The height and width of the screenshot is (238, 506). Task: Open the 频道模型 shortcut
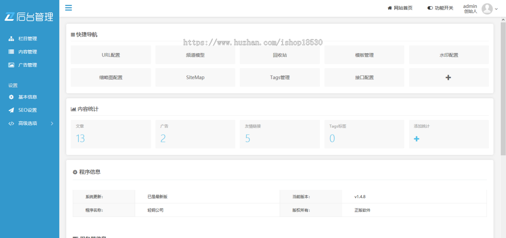point(195,55)
